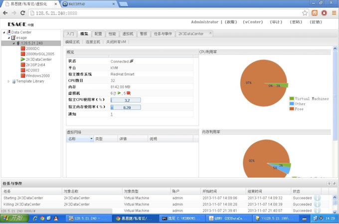
Task: Close the 2K3DataCenter panel tab
Action: pos(210,33)
